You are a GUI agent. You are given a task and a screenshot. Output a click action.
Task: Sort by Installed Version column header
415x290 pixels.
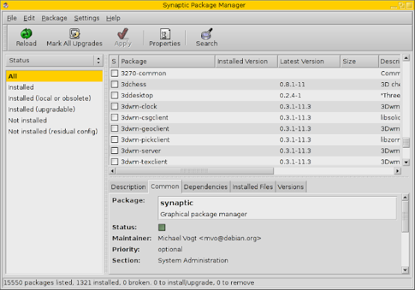coord(246,61)
